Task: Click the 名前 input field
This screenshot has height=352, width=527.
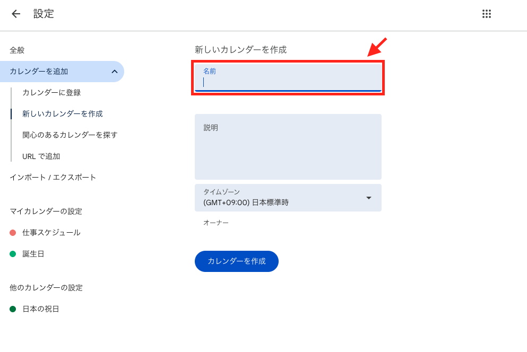Action: click(x=288, y=78)
